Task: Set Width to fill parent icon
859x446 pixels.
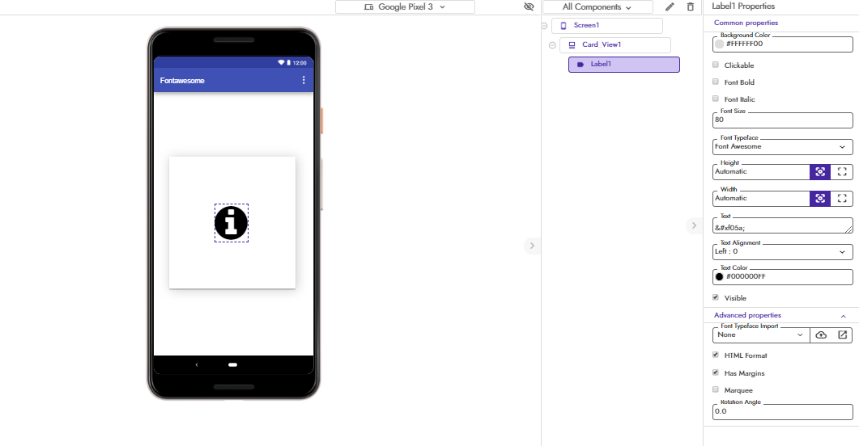Action: tap(842, 199)
